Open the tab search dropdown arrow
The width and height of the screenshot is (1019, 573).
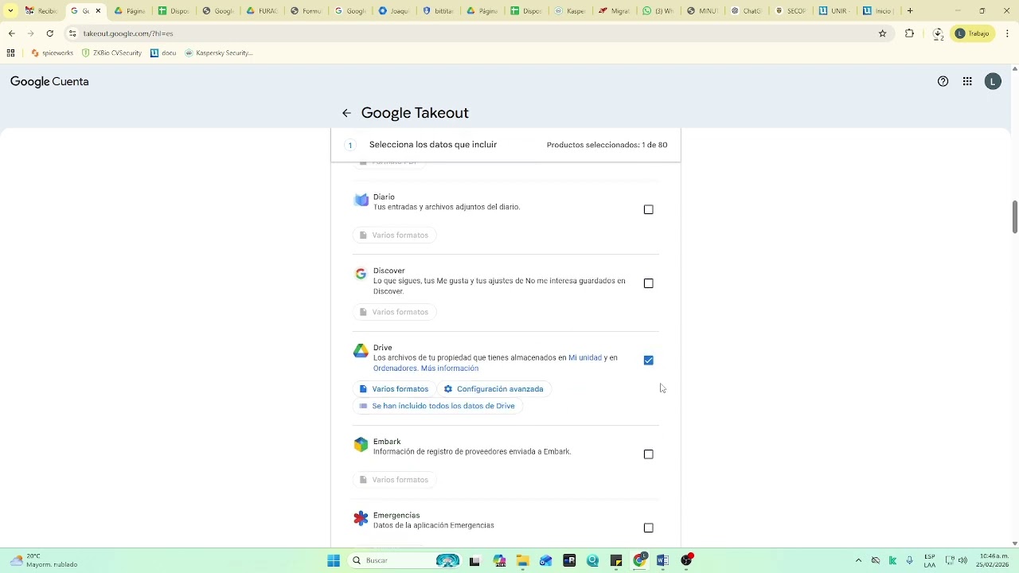pyautogui.click(x=10, y=10)
